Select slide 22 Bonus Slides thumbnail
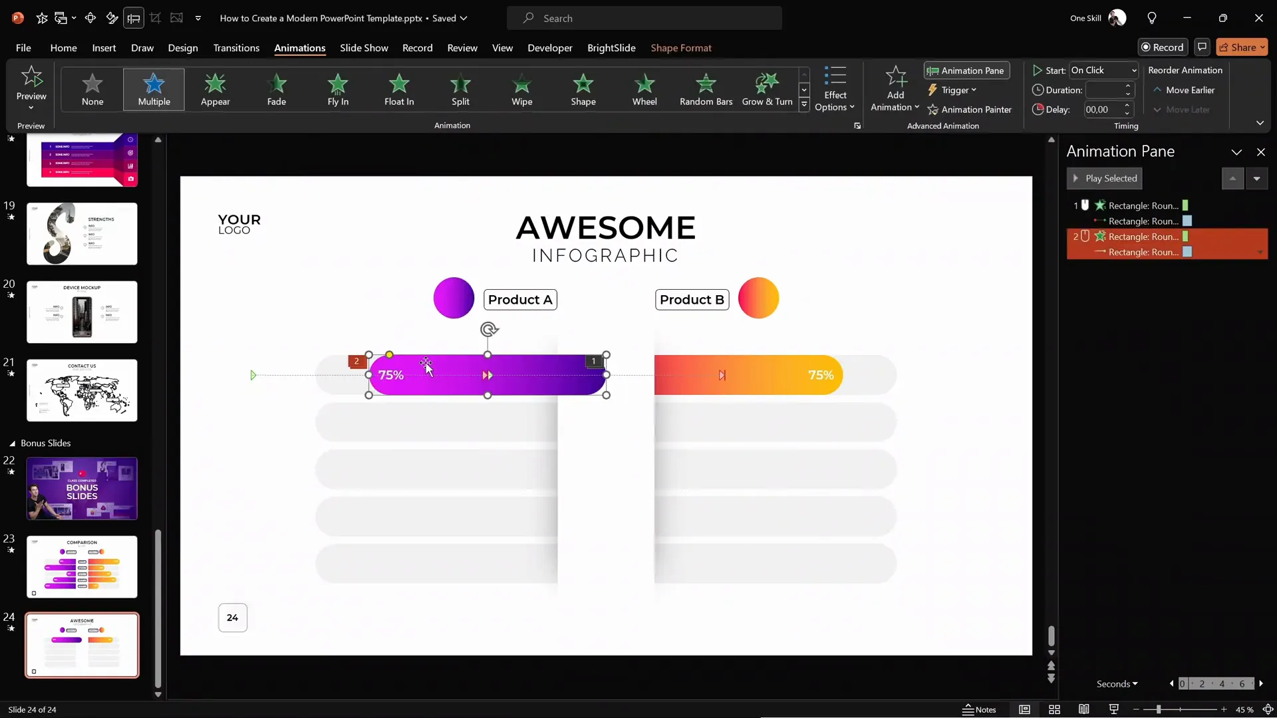1277x718 pixels. click(82, 489)
